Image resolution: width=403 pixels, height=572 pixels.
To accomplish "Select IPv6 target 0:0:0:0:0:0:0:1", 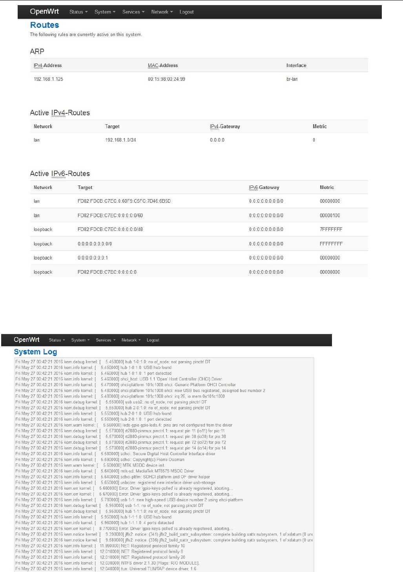I will pyautogui.click(x=93, y=258).
